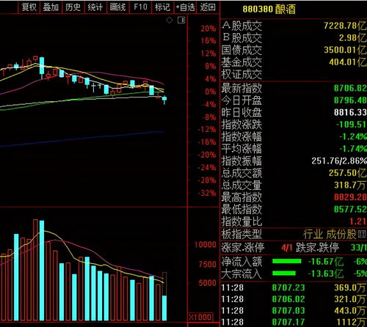Open the 复权 price adjustment option
Viewport: 367px width, 327px height.
(x=29, y=7)
